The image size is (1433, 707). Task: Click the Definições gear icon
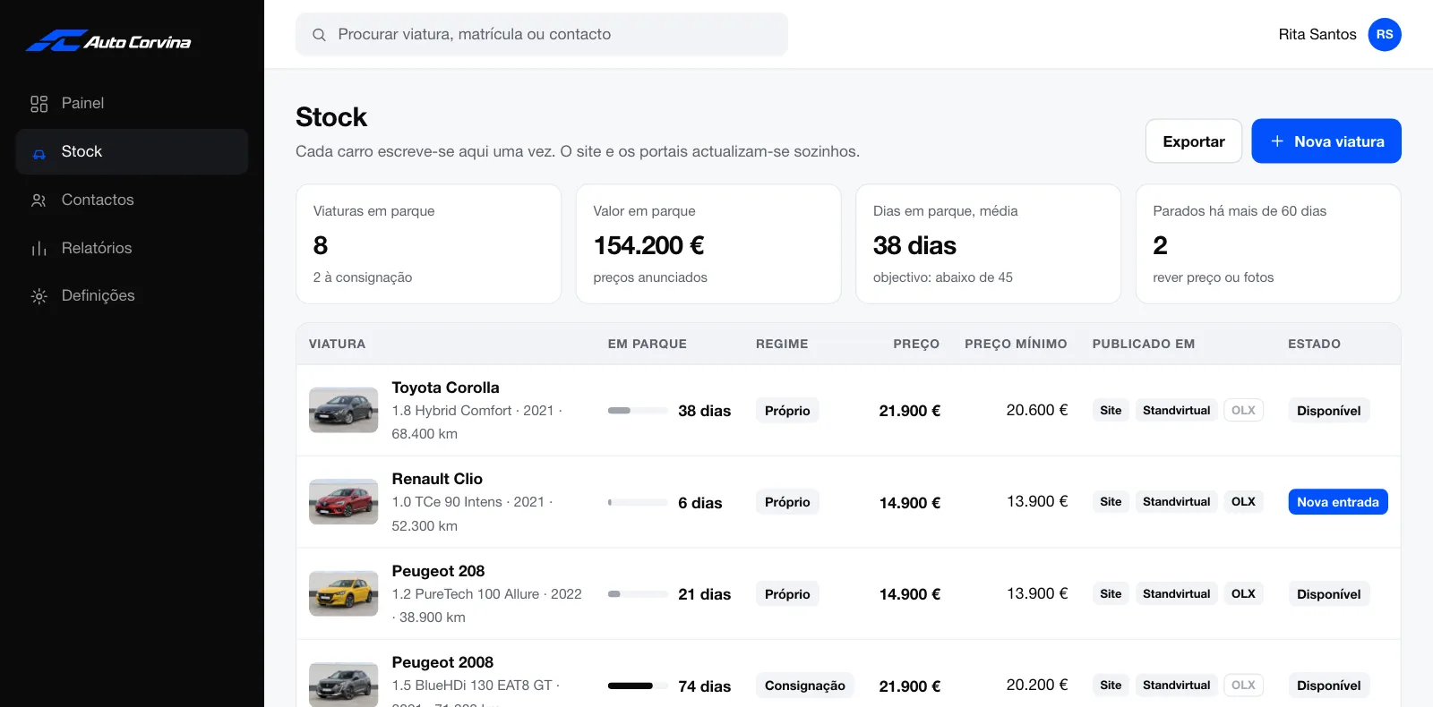[39, 296]
